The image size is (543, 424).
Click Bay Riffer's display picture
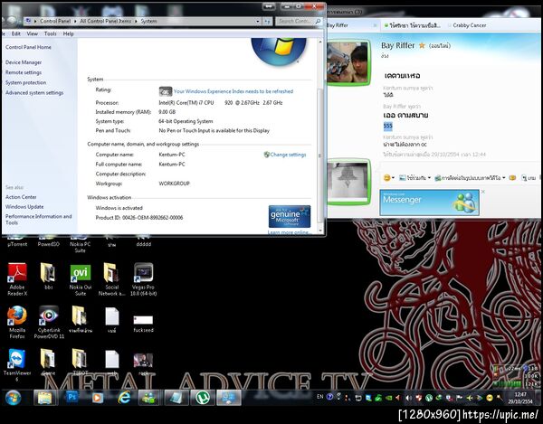click(x=348, y=62)
